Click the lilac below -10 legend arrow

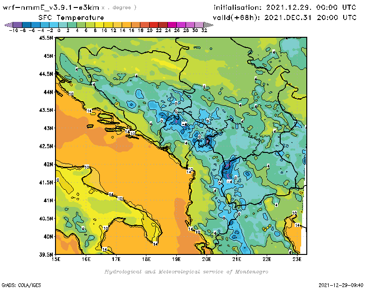[8, 25]
